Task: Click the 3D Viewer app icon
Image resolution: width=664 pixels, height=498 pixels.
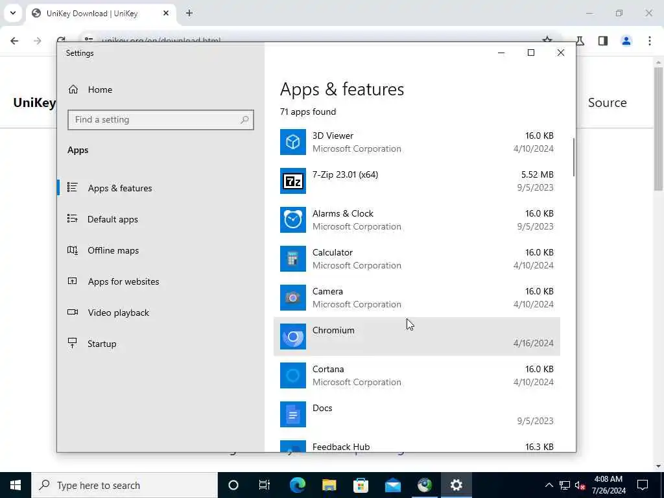Action: (x=292, y=142)
